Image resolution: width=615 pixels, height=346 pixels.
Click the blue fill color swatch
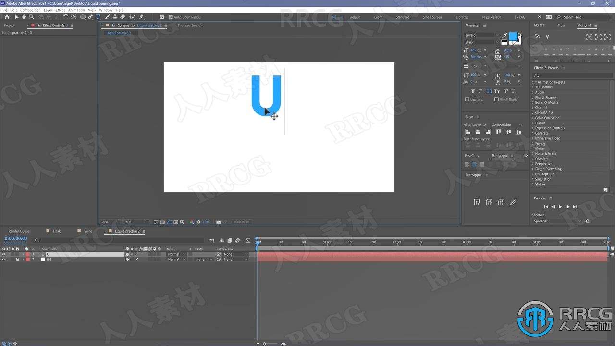[x=513, y=37]
